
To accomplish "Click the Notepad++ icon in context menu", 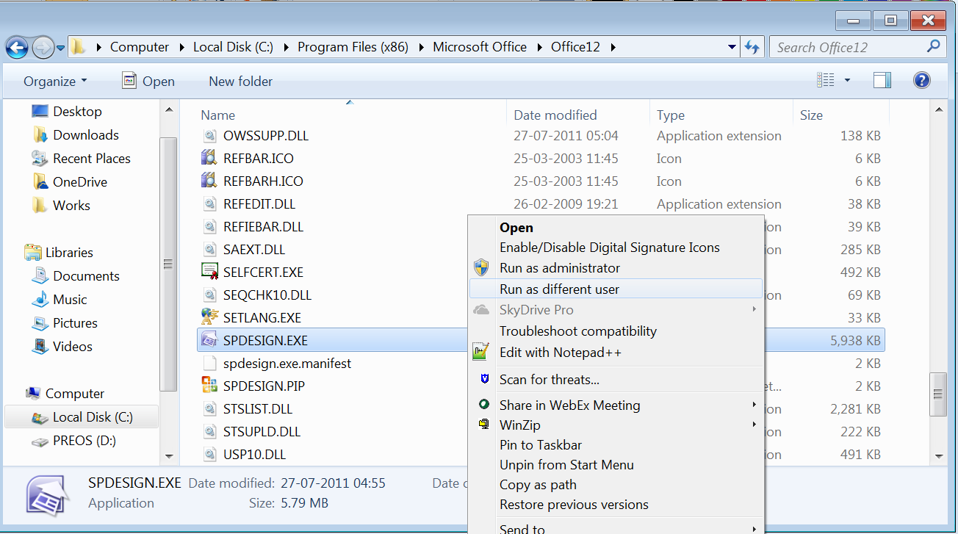I will click(480, 352).
